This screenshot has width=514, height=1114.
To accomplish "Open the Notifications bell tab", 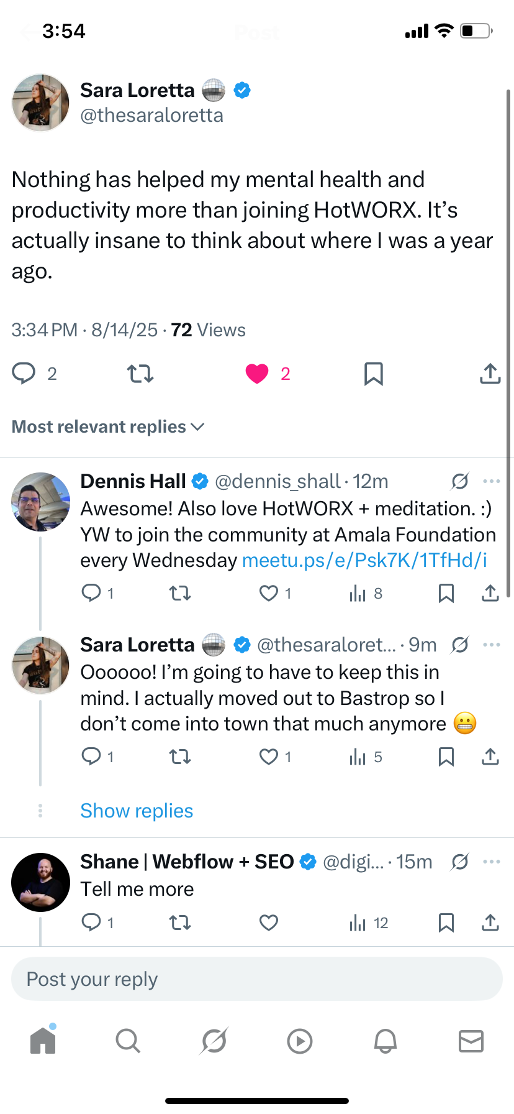I will (385, 1041).
